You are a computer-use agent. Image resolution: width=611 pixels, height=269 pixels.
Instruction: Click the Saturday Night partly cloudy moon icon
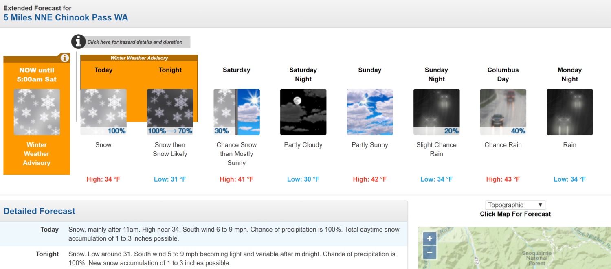303,112
